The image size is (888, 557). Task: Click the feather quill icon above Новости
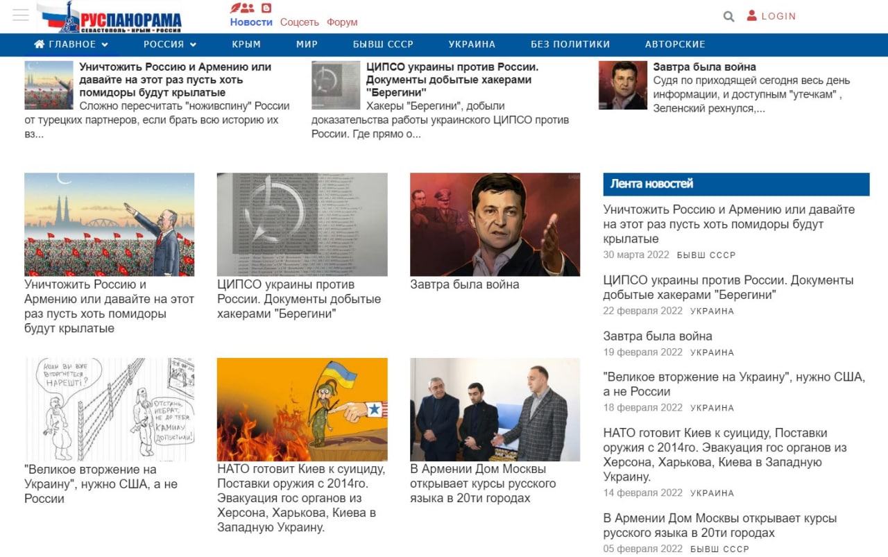click(235, 8)
